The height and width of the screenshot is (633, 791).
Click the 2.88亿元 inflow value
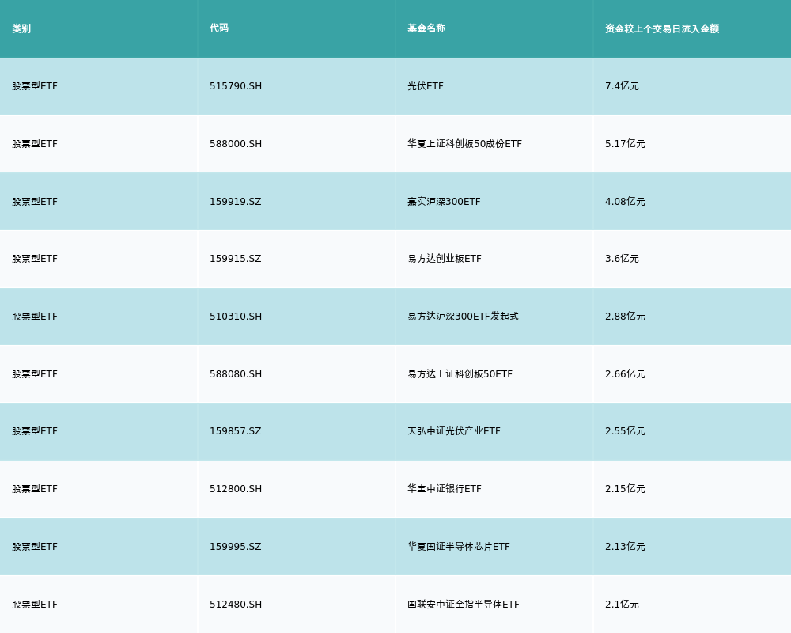click(x=625, y=316)
